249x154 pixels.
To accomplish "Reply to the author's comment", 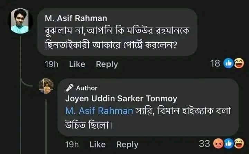I will pos(127,144).
